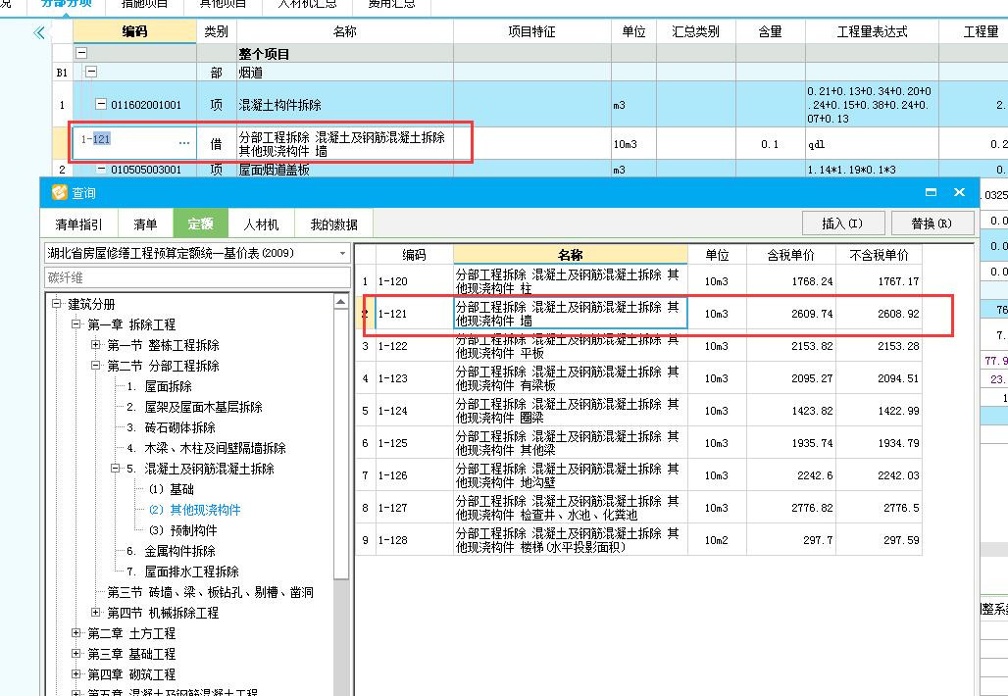The width and height of the screenshot is (1008, 696).
Task: Expand 第三章 基础工程 node
Action: point(76,653)
